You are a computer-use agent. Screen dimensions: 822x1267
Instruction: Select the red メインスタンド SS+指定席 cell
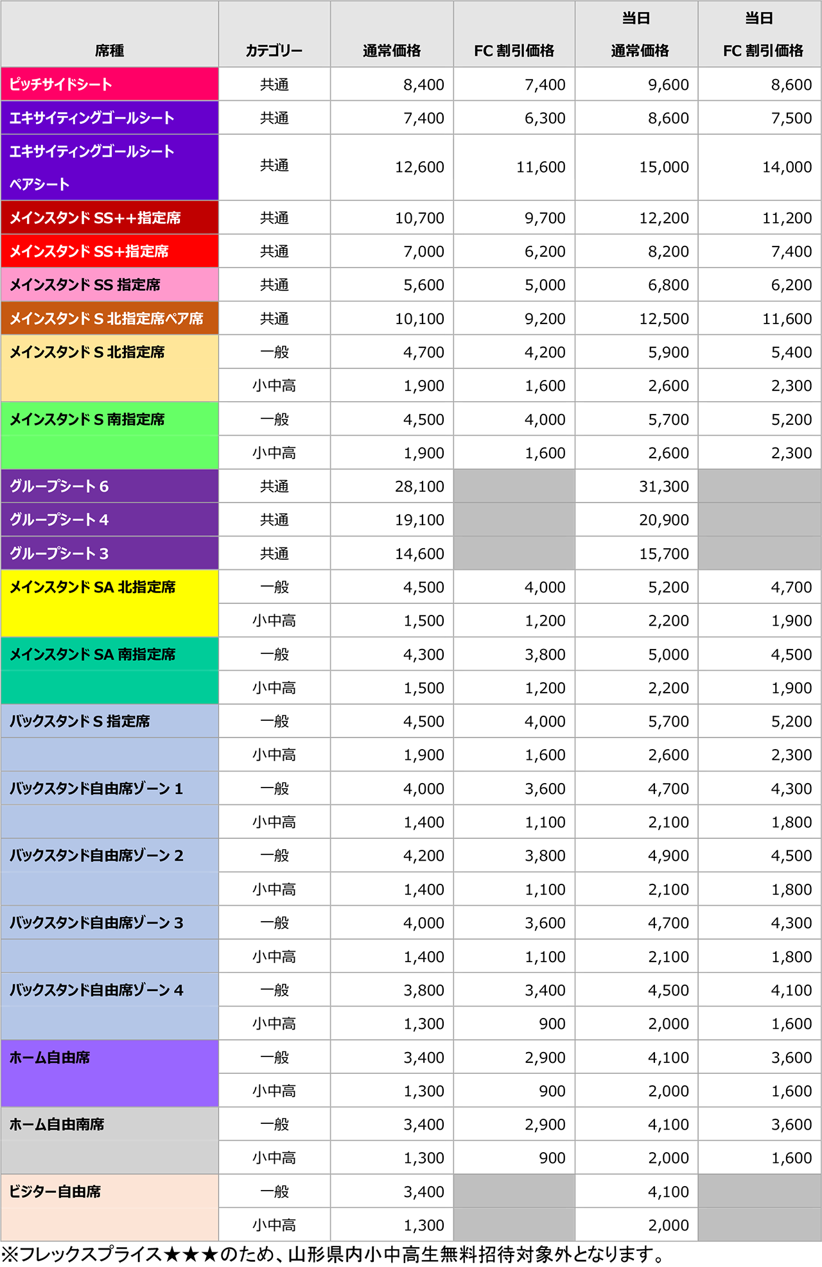click(109, 251)
